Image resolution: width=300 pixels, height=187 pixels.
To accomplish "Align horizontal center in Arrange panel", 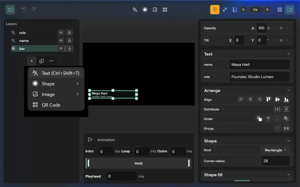I will [x=250, y=99].
